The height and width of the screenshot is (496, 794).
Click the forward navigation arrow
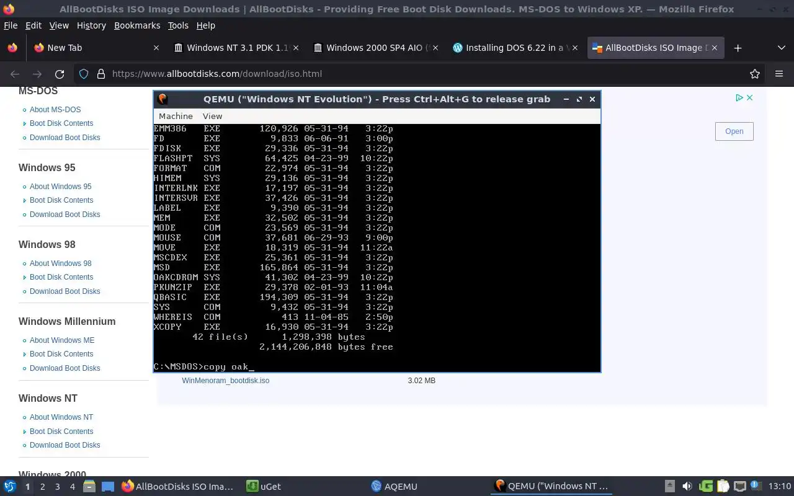coord(37,74)
